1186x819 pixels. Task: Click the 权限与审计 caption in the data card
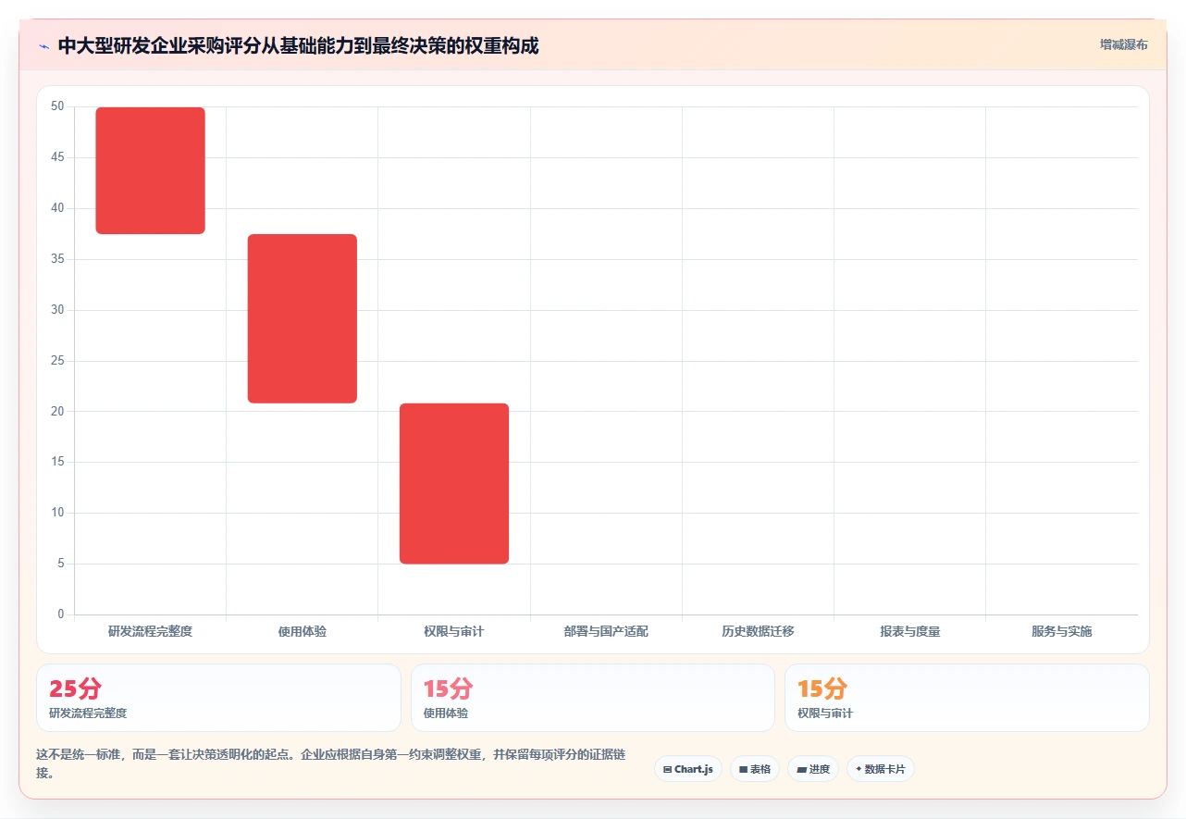click(825, 714)
